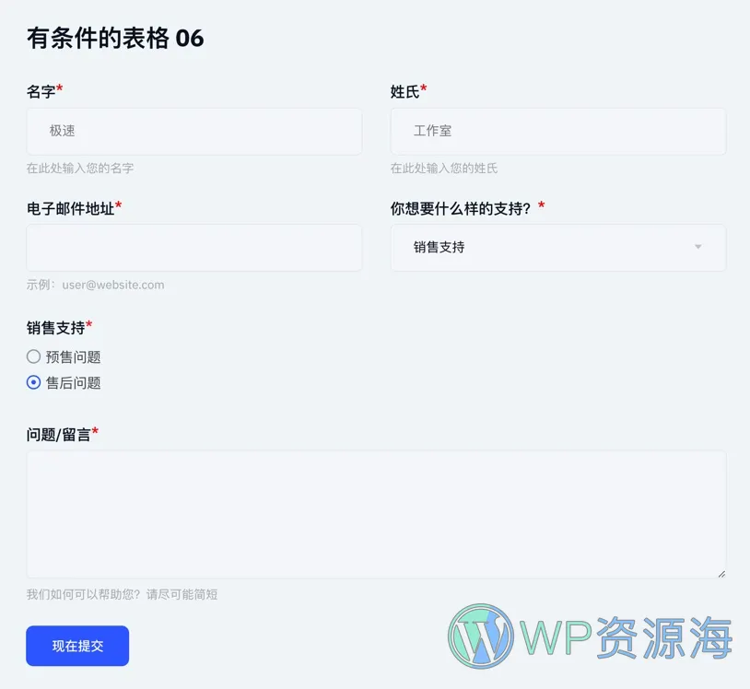Click the 你想要什么样的支持? label
The image size is (750, 689).
coord(461,208)
